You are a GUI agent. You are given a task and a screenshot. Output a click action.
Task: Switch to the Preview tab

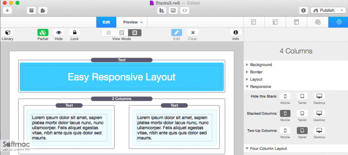point(132,22)
